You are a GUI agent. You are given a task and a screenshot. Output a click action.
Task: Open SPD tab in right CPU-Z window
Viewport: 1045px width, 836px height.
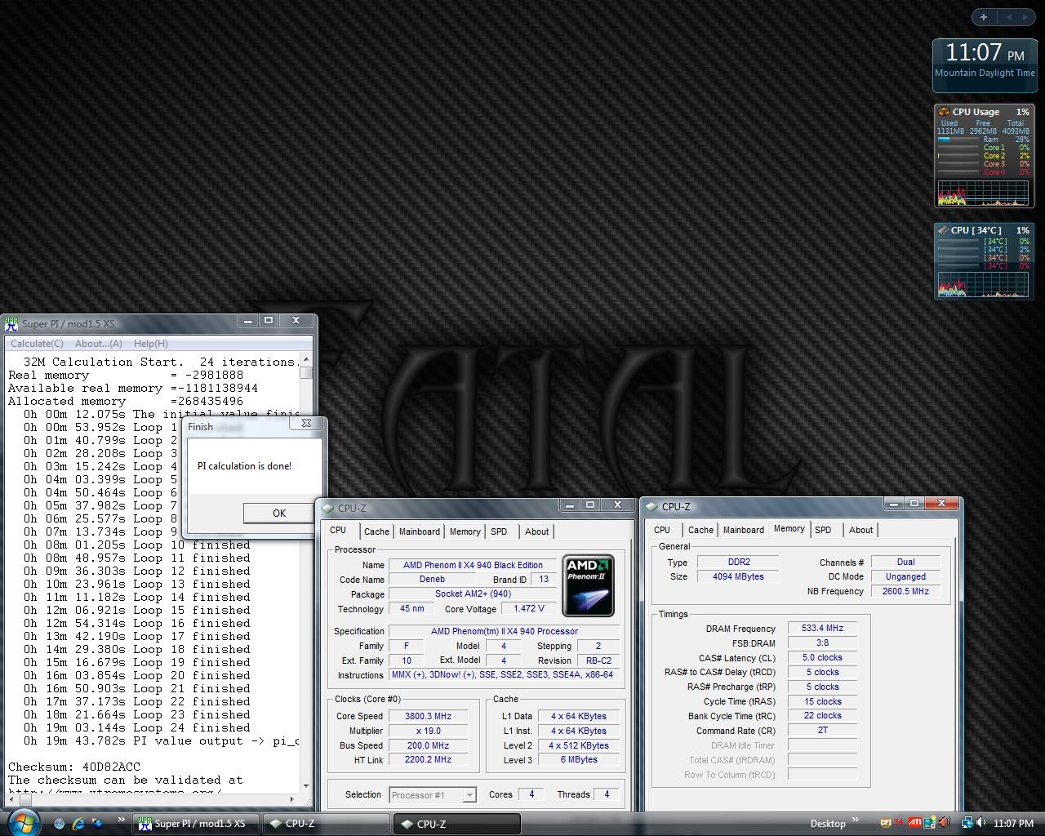pyautogui.click(x=823, y=530)
